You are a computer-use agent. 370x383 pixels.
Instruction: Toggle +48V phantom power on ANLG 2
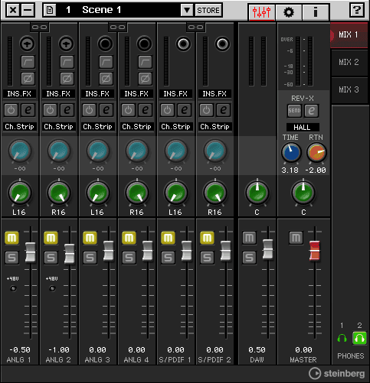[x=52, y=288]
